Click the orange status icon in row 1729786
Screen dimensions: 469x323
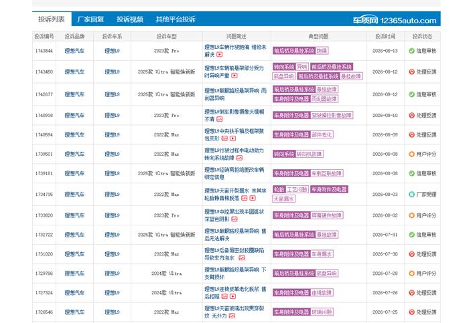411,274
